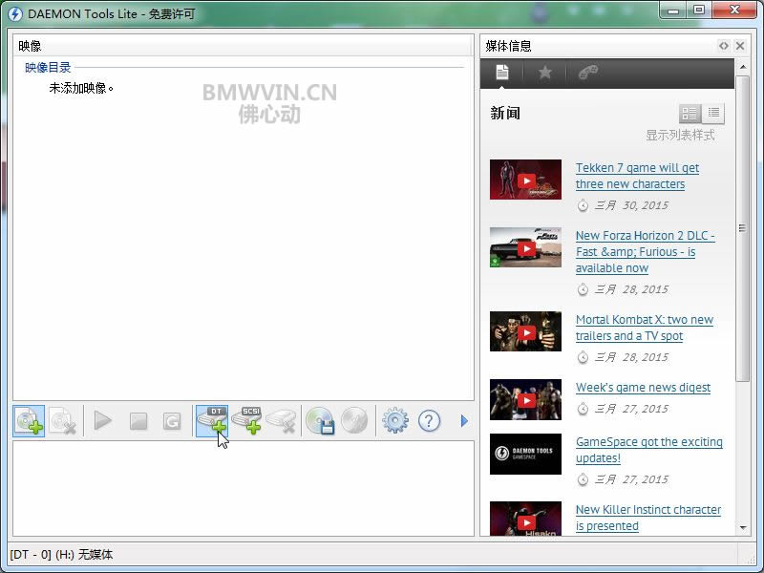Click the 映像目录 catalog heading
The width and height of the screenshot is (764, 573).
pyautogui.click(x=48, y=67)
